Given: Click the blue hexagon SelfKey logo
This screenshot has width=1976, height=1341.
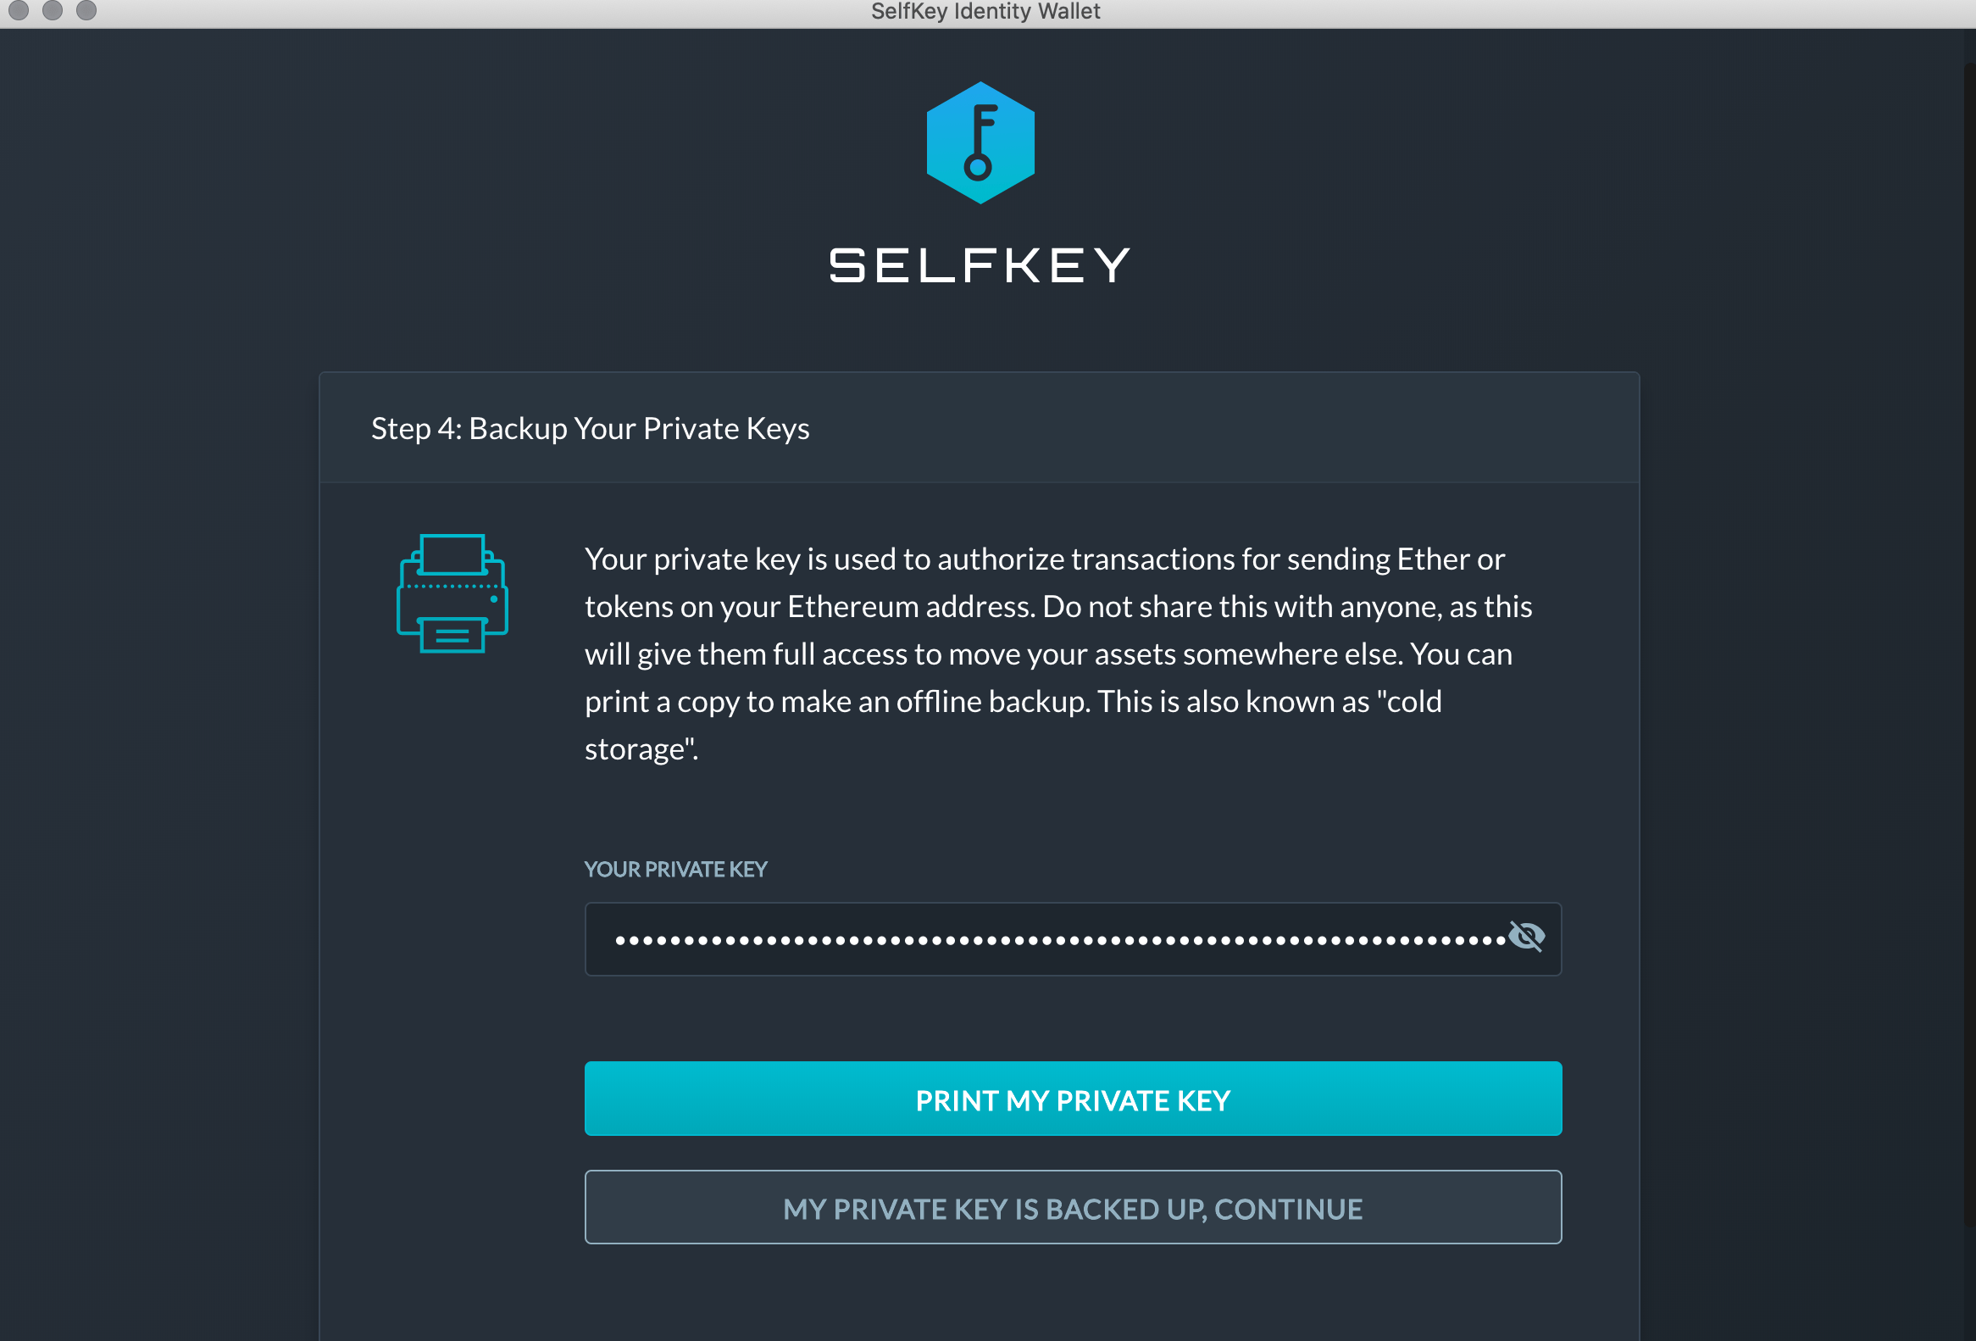Looking at the screenshot, I should (x=980, y=143).
